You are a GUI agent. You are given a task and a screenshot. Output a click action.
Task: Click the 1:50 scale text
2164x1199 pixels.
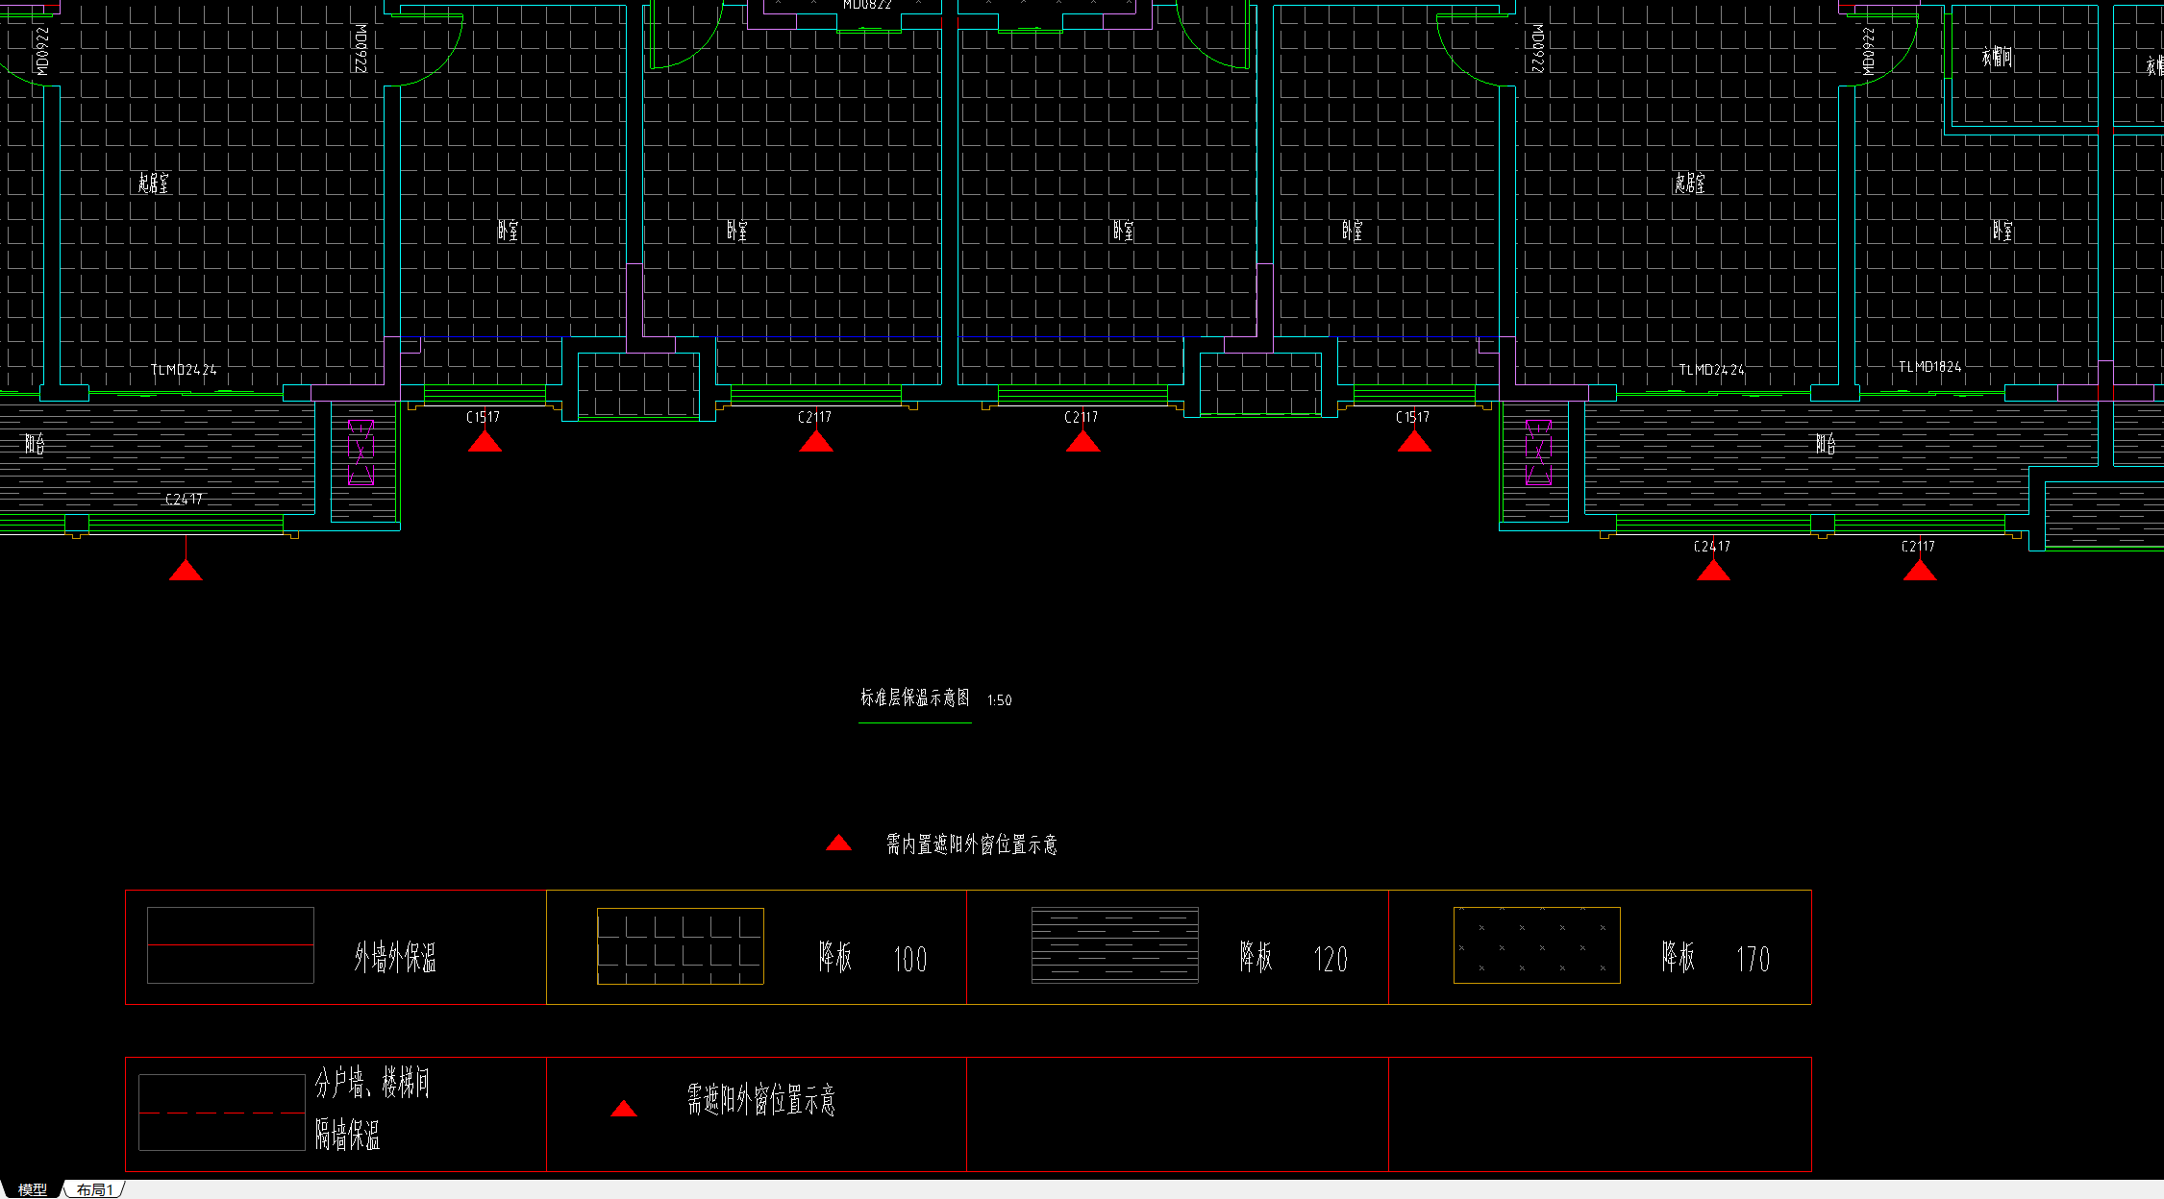[999, 700]
